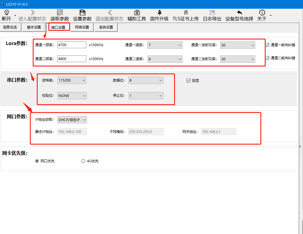This screenshot has width=303, height=234.
Task: Open 辅助工具 auxiliary tools
Action: point(137,13)
